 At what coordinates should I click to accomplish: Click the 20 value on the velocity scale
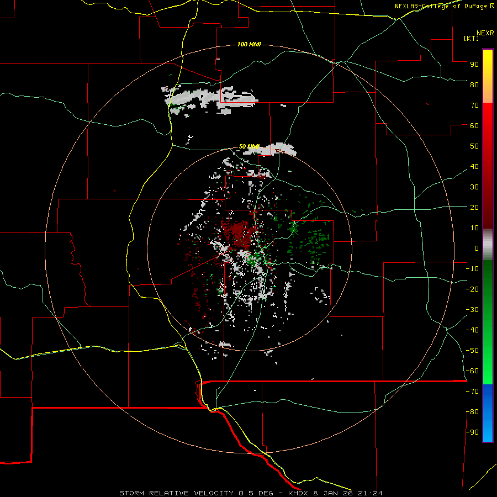474,207
